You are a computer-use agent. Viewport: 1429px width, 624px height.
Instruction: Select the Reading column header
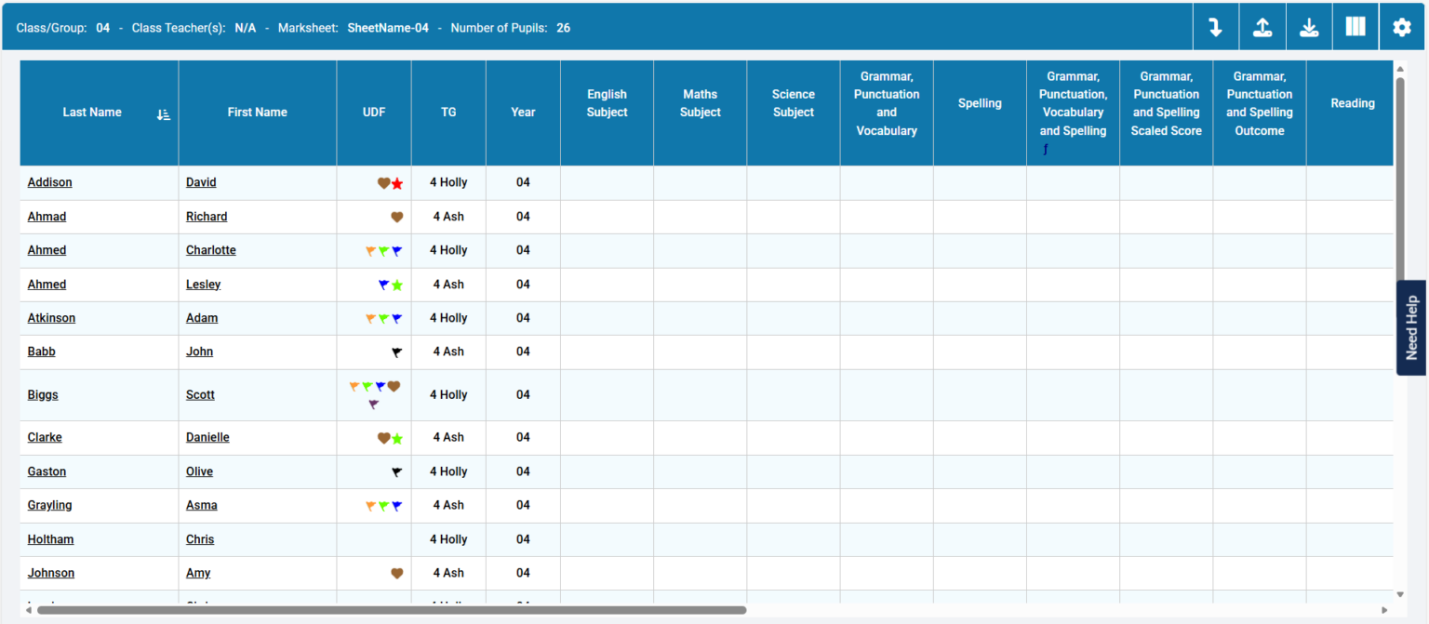[x=1353, y=103]
